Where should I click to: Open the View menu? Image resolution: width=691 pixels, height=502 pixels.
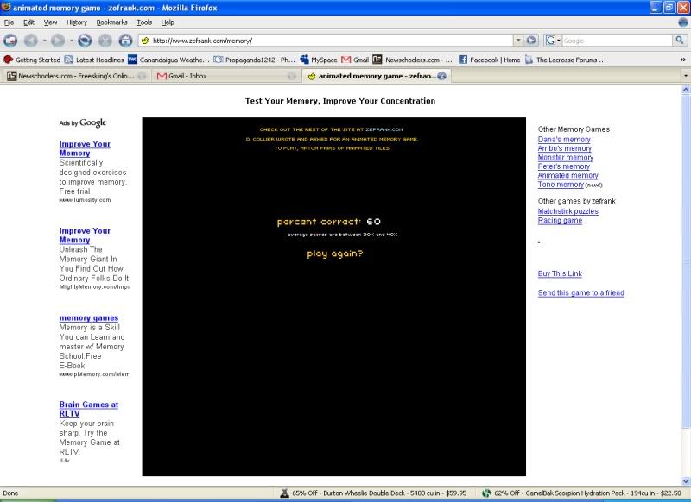[50, 22]
